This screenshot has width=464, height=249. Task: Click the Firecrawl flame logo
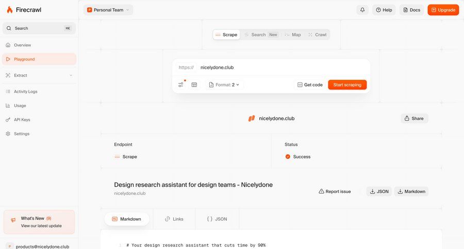point(9,10)
